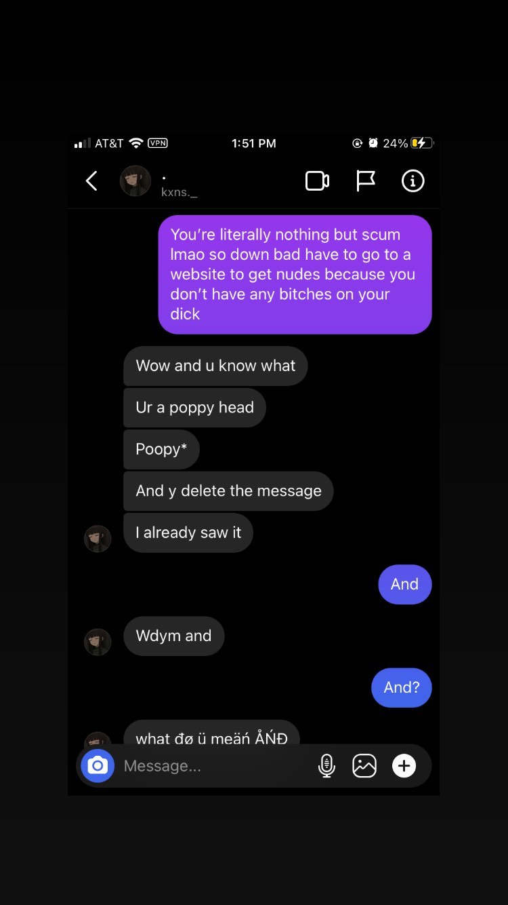Select the "Ur a poppy head" message
Image resolution: width=508 pixels, height=905 pixels.
194,408
